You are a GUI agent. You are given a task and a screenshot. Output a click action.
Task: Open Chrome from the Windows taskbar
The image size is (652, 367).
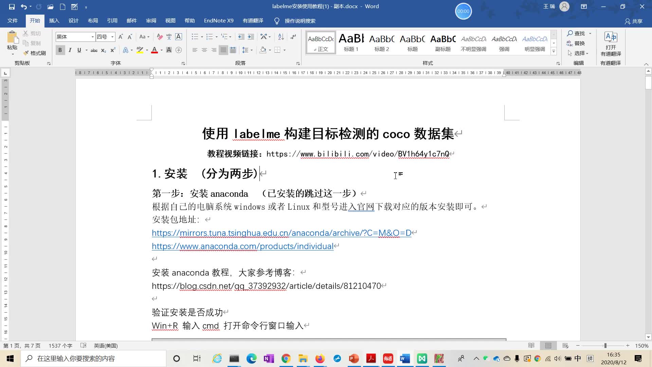[286, 359]
